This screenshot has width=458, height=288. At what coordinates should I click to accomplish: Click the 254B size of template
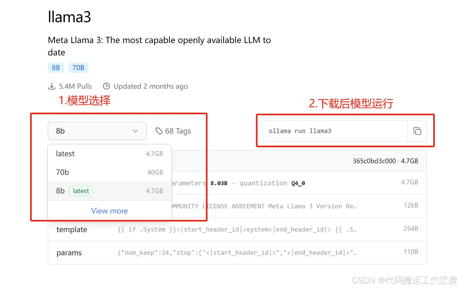pyautogui.click(x=411, y=228)
